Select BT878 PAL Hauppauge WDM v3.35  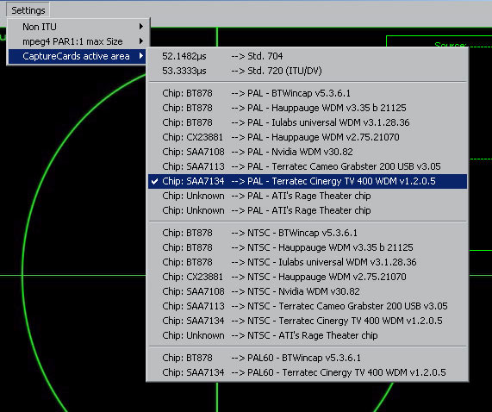pyautogui.click(x=308, y=108)
